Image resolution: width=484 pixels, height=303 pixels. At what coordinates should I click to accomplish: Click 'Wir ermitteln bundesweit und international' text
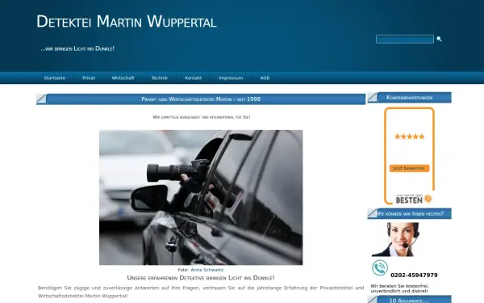[x=201, y=117]
